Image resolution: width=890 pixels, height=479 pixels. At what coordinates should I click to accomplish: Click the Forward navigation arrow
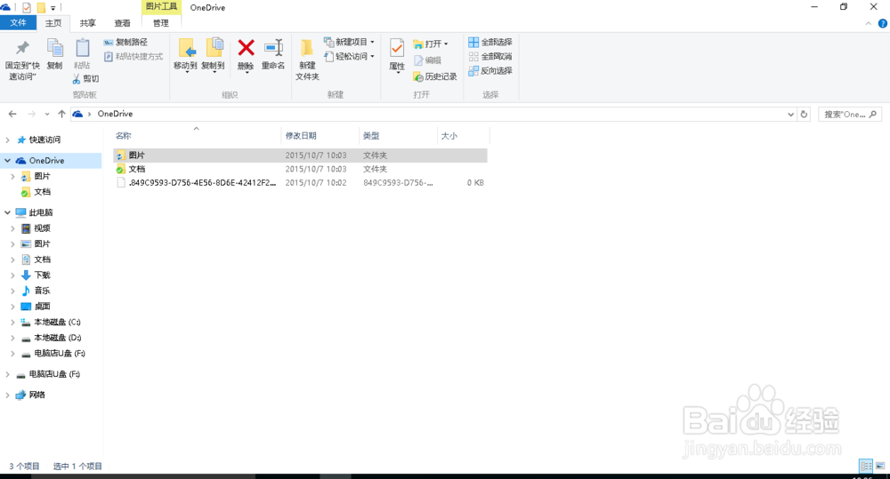pos(32,114)
